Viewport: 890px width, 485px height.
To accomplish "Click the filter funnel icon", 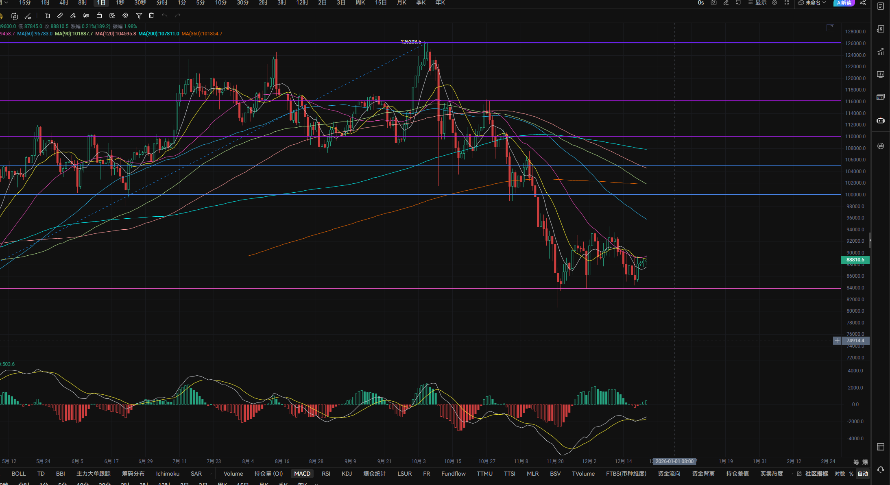I will point(139,16).
